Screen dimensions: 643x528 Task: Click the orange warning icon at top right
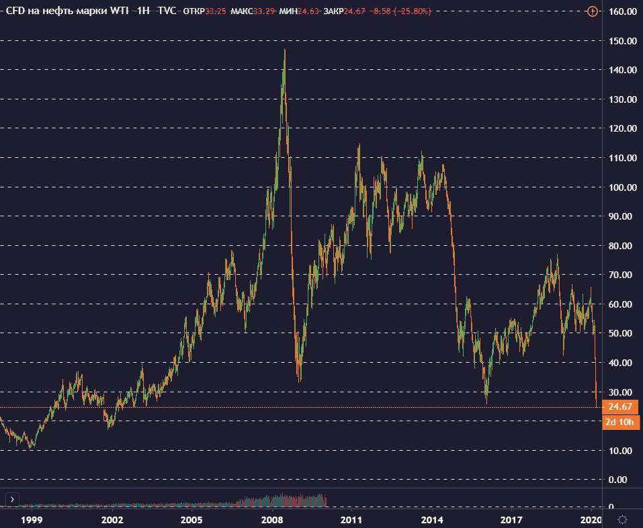592,11
